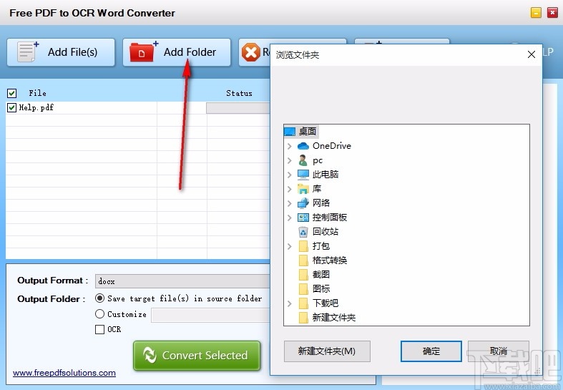Click the 回收站 recycle bin icon

[303, 232]
